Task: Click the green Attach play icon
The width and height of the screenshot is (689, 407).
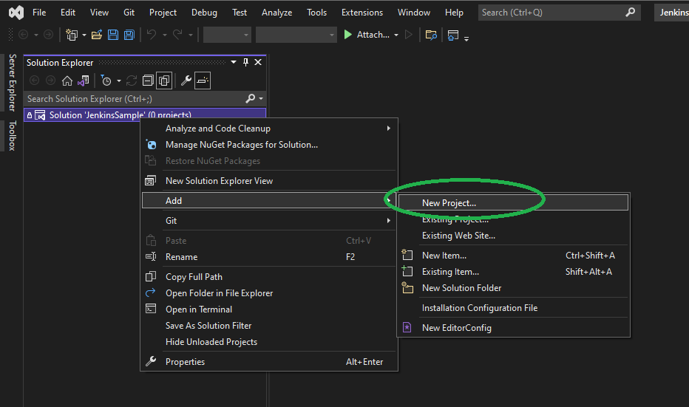Action: click(347, 34)
